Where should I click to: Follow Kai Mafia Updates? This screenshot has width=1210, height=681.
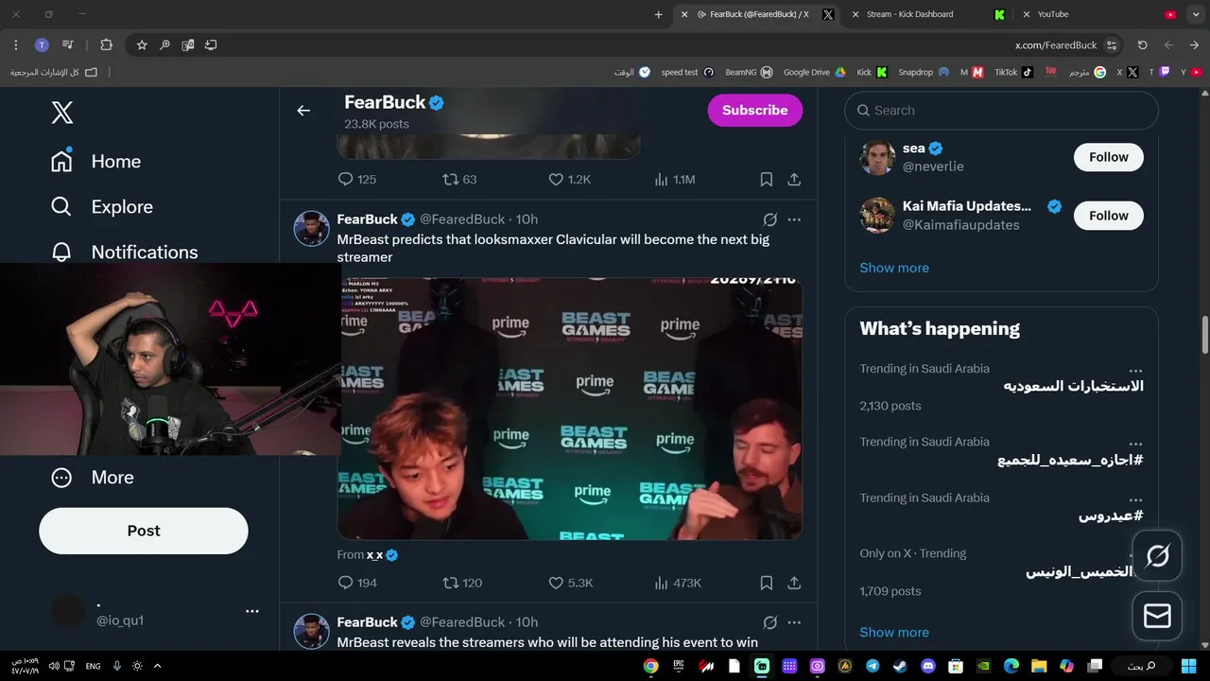(1108, 216)
